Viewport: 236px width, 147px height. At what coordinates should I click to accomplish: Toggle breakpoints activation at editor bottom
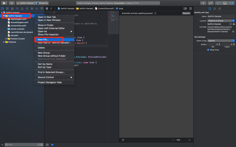click(x=52, y=145)
